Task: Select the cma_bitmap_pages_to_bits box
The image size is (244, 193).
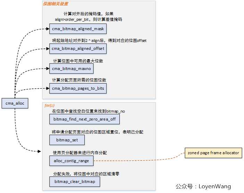Action: 78,88
